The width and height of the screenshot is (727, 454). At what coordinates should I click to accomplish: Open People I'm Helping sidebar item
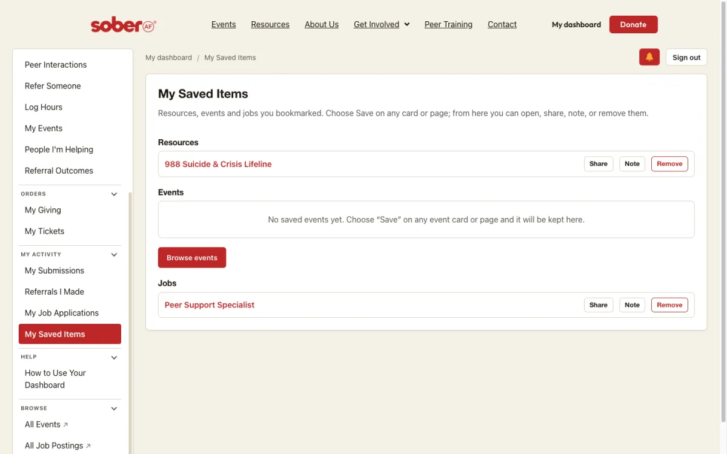click(x=70, y=150)
